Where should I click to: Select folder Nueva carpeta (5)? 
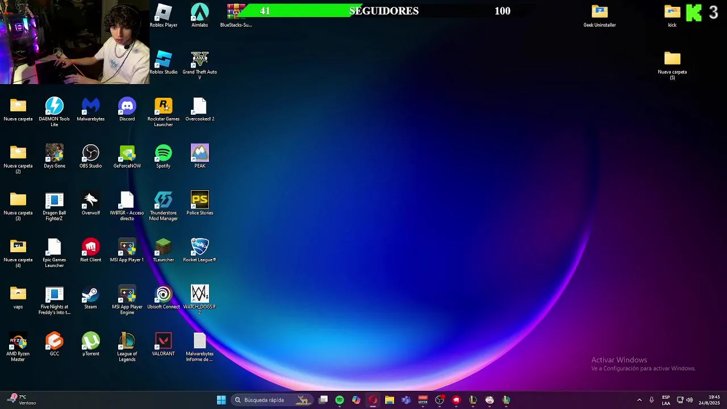coord(672,65)
